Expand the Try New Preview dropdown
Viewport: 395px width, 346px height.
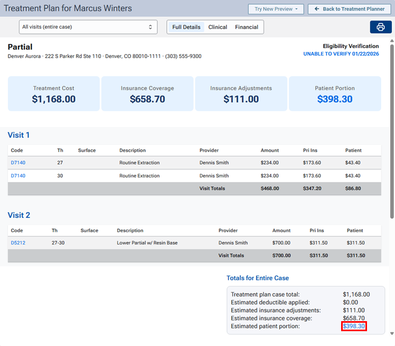276,9
